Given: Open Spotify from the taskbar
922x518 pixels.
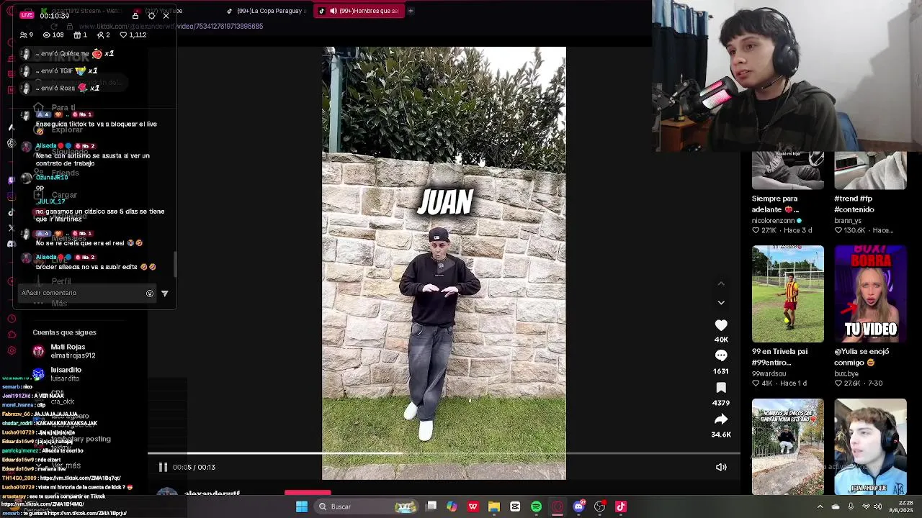Looking at the screenshot, I should coord(536,506).
